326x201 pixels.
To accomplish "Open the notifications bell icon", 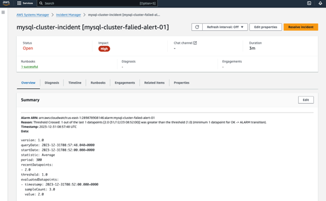I will [x=320, y=3].
